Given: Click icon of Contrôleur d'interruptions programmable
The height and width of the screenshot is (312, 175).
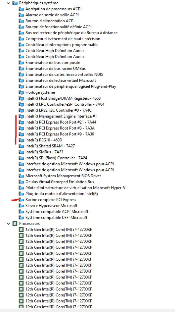Looking at the screenshot, I should [x=21, y=45].
